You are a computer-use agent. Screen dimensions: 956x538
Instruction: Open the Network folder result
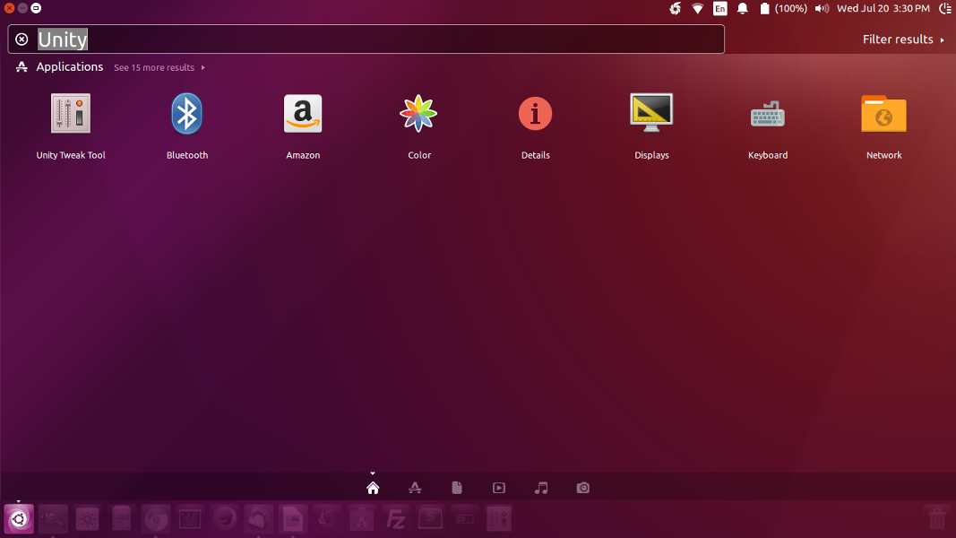pyautogui.click(x=883, y=126)
